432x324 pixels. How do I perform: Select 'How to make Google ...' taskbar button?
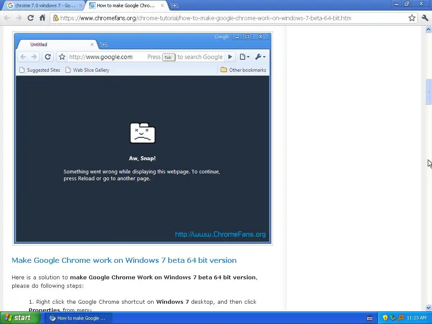[78, 318]
